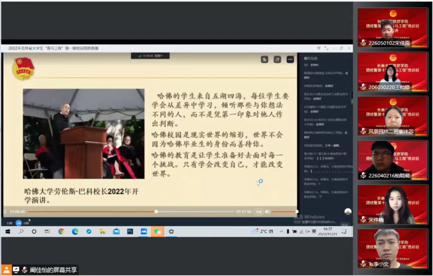Open File Explorer from the taskbar
Image resolution: width=433 pixels, height=276 pixels.
click(x=102, y=232)
